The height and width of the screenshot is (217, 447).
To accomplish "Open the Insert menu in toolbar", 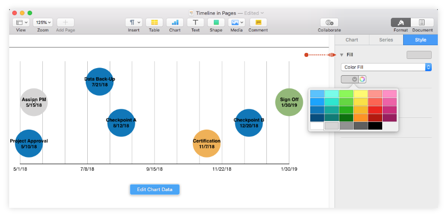I will pos(134,22).
